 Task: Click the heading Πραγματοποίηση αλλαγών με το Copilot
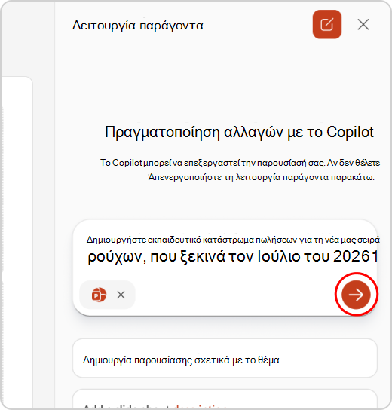[x=239, y=132]
